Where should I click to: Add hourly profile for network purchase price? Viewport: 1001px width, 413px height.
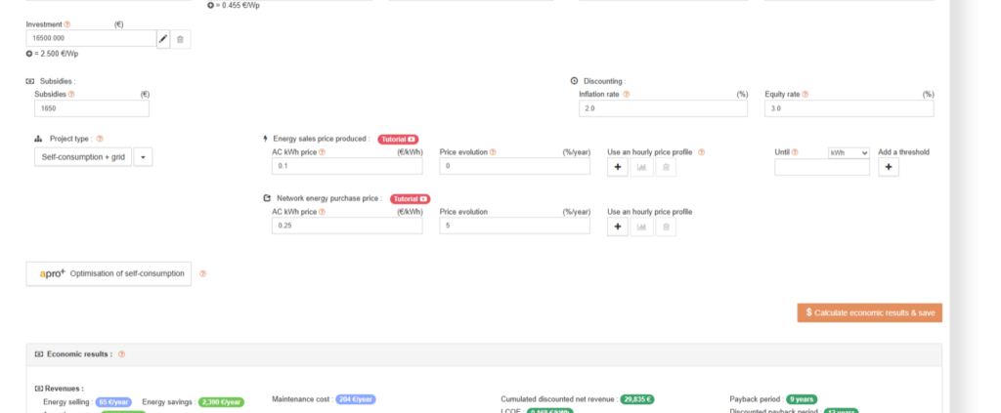pyautogui.click(x=618, y=227)
